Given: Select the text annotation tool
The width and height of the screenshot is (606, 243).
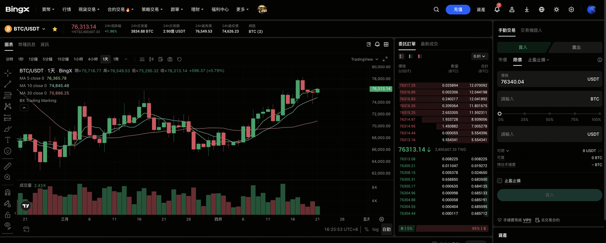Looking at the screenshot, I should point(8,140).
